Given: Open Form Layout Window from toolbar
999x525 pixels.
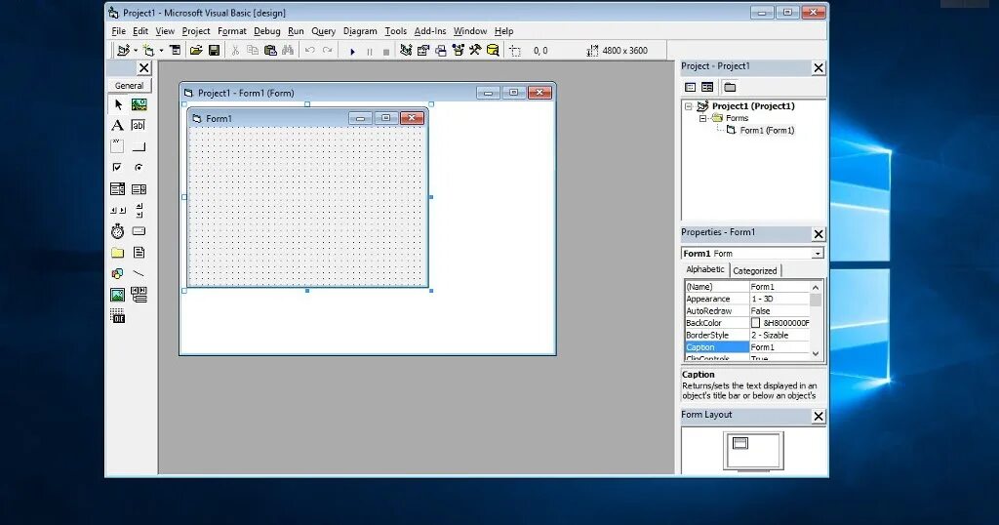Looking at the screenshot, I should [x=441, y=51].
